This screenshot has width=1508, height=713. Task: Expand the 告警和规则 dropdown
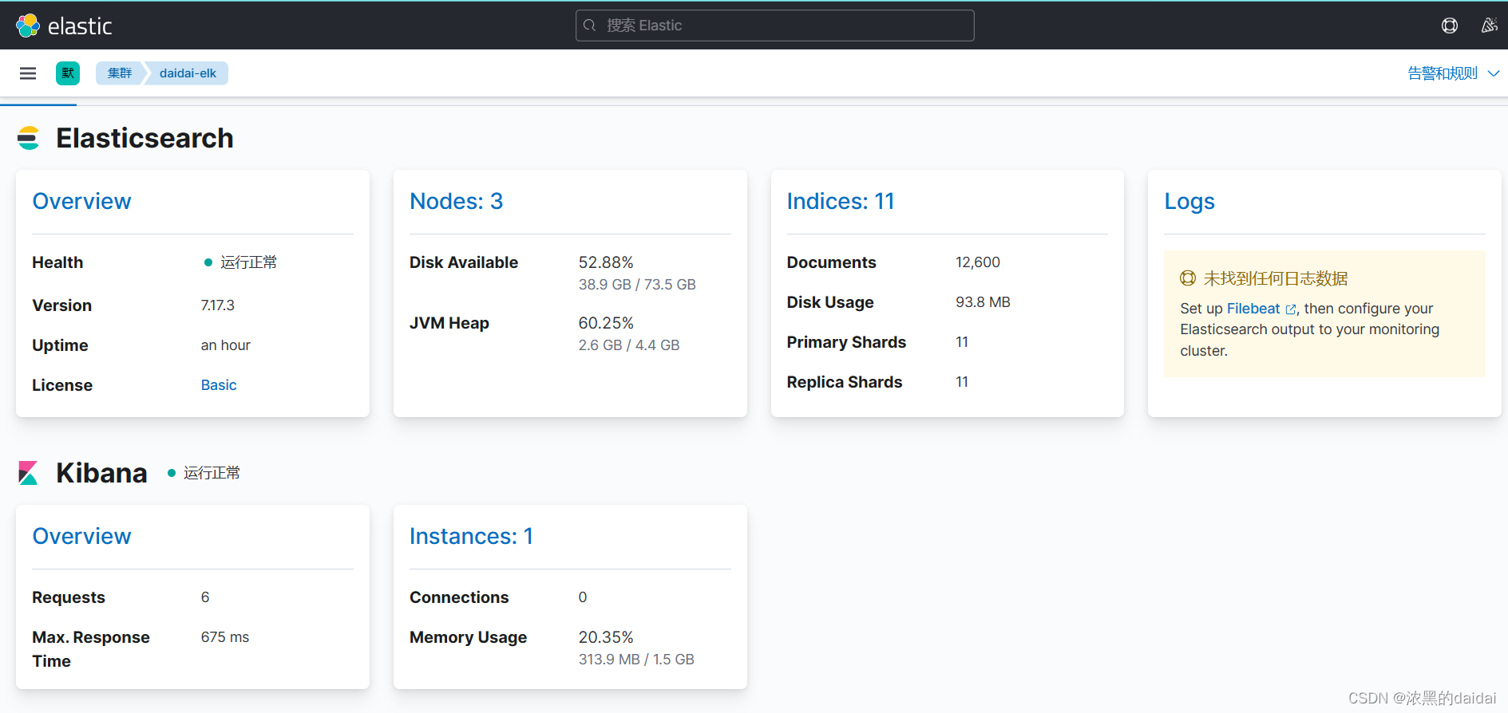coord(1453,73)
